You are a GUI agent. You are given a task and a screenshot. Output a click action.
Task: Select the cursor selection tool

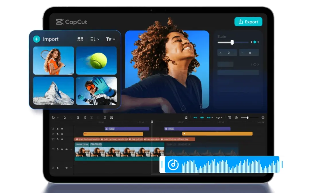[53, 118]
